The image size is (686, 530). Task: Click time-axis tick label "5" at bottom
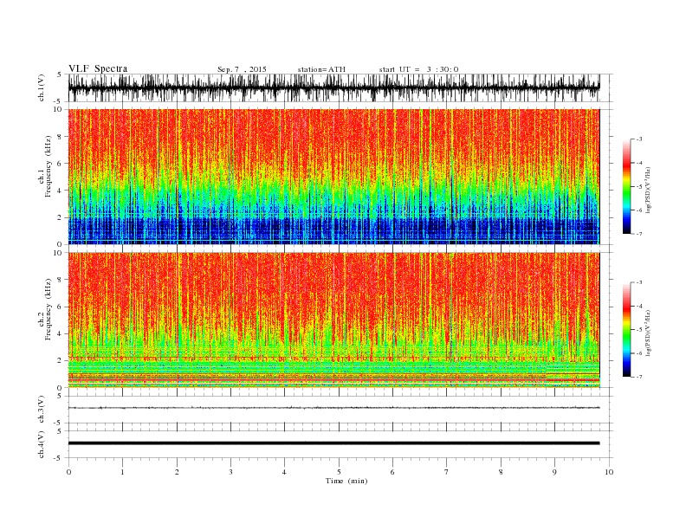tap(339, 472)
